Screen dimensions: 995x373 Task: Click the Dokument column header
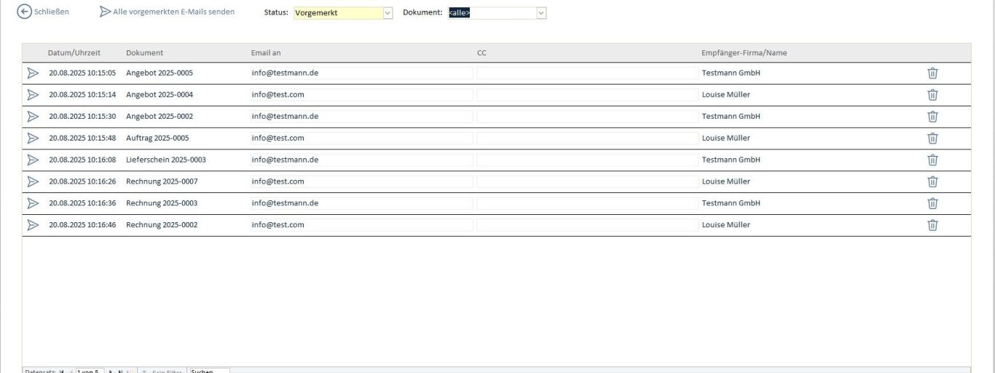point(144,53)
